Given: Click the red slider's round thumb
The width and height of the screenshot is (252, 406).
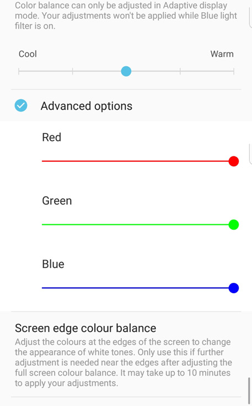Looking at the screenshot, I should [x=234, y=161].
